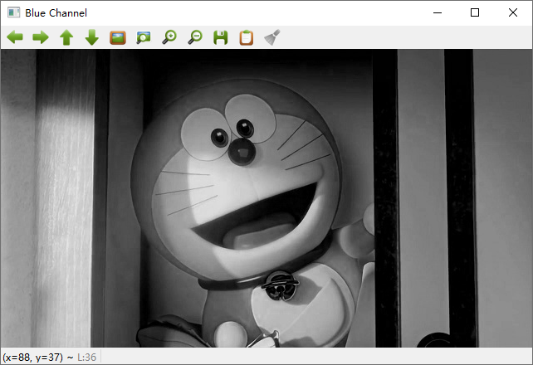Open display properties with the brush icon
This screenshot has height=365, width=533.
(x=271, y=37)
